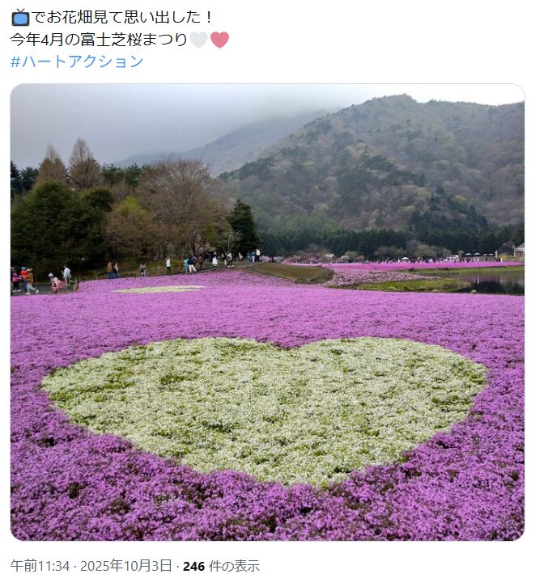Open the #ハートアクション hashtag link
The height and width of the screenshot is (574, 535).
77,61
